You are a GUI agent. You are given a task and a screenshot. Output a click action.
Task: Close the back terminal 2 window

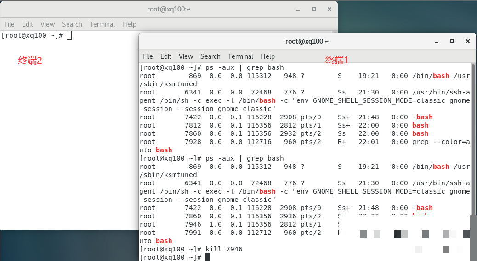click(329, 9)
